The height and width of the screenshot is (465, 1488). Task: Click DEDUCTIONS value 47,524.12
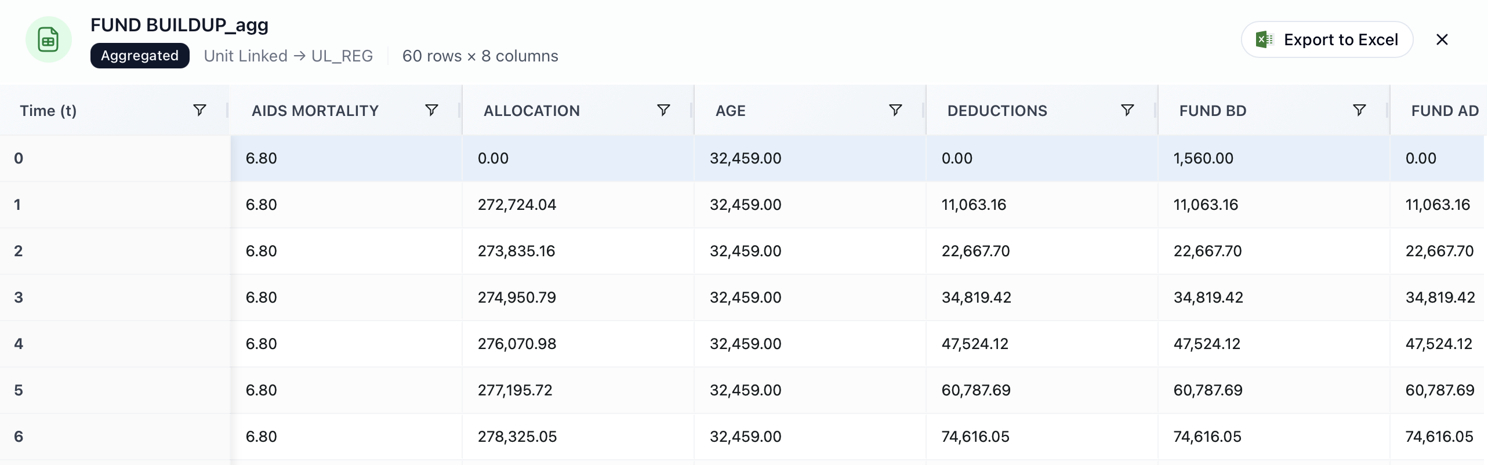[975, 344]
